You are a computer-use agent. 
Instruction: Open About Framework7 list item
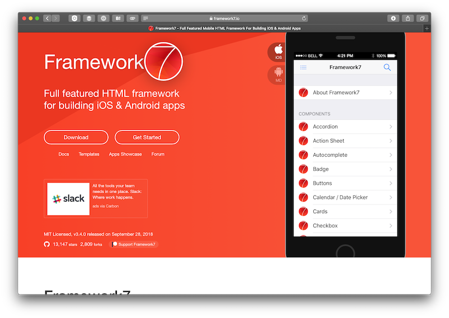click(x=345, y=92)
